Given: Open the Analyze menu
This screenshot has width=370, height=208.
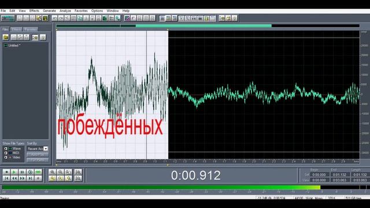Looking at the screenshot, I should click(x=65, y=10).
